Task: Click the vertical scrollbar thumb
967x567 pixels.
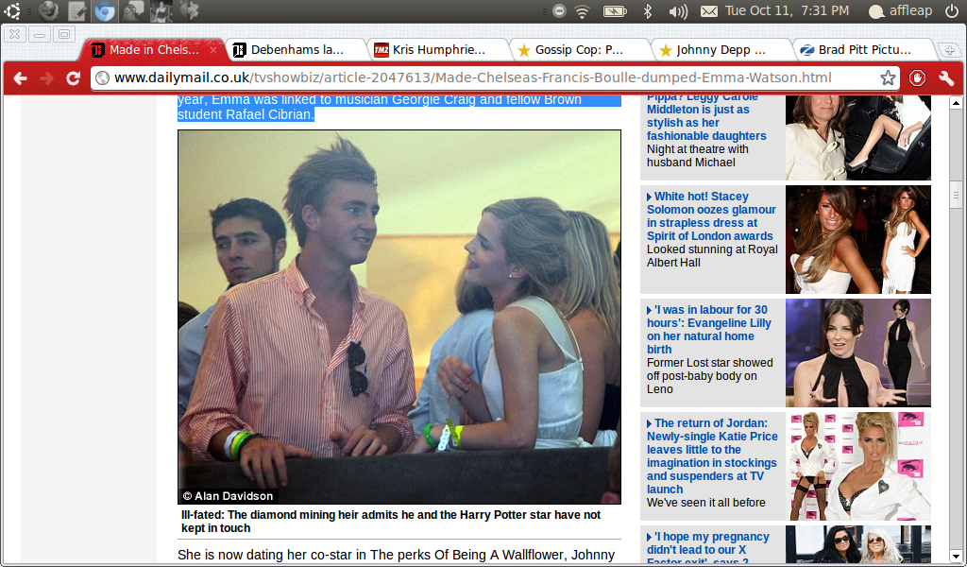Action: click(x=956, y=195)
